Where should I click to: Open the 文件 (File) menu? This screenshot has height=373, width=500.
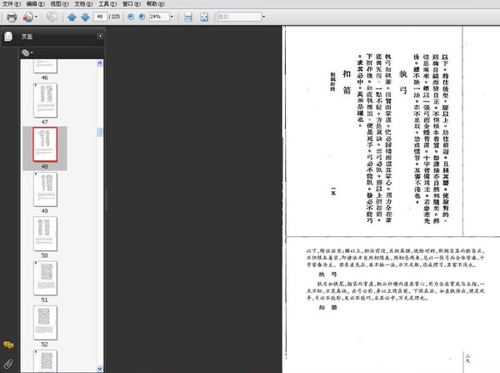click(x=12, y=4)
